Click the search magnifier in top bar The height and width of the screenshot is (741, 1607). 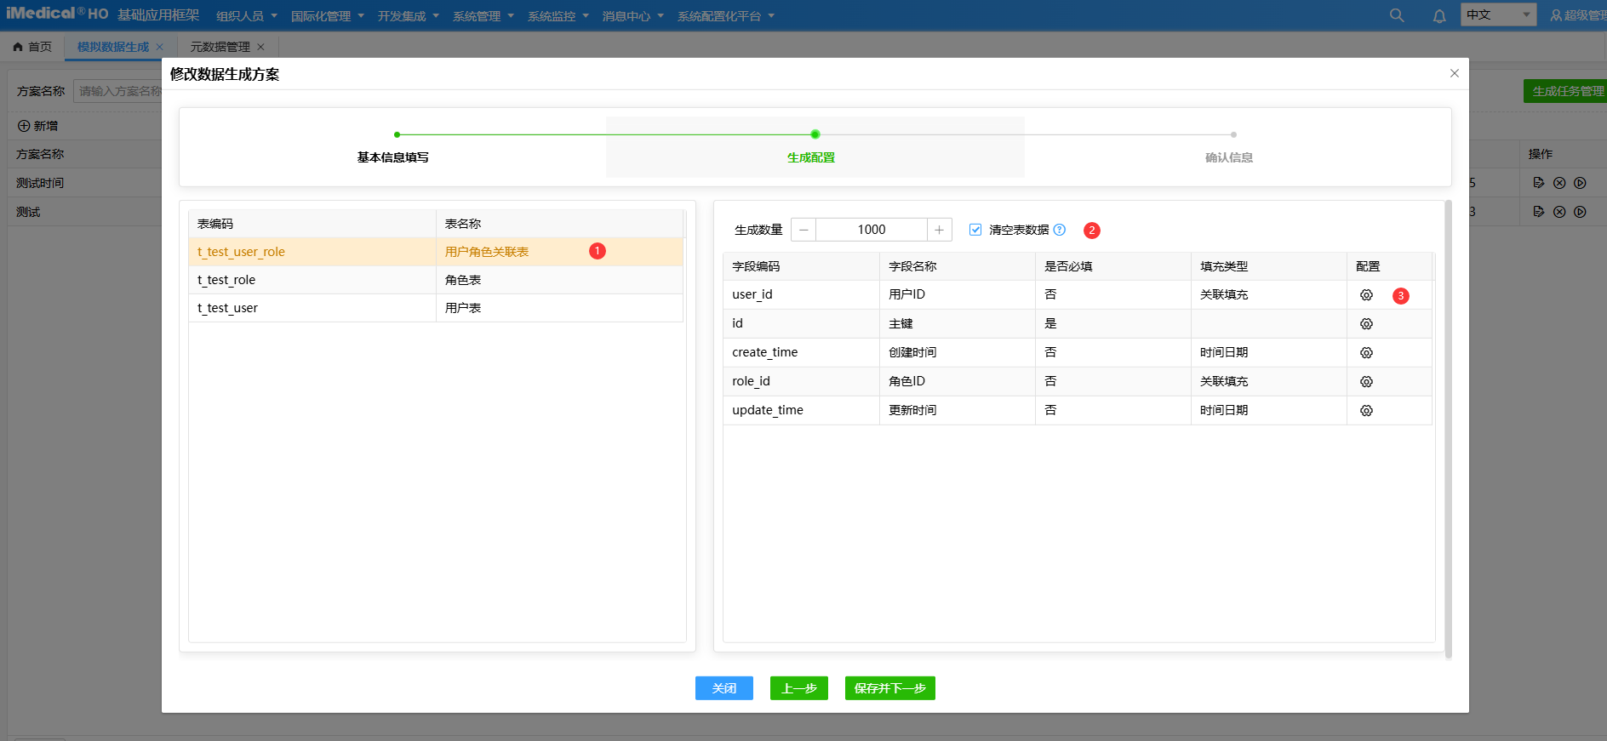pyautogui.click(x=1397, y=15)
